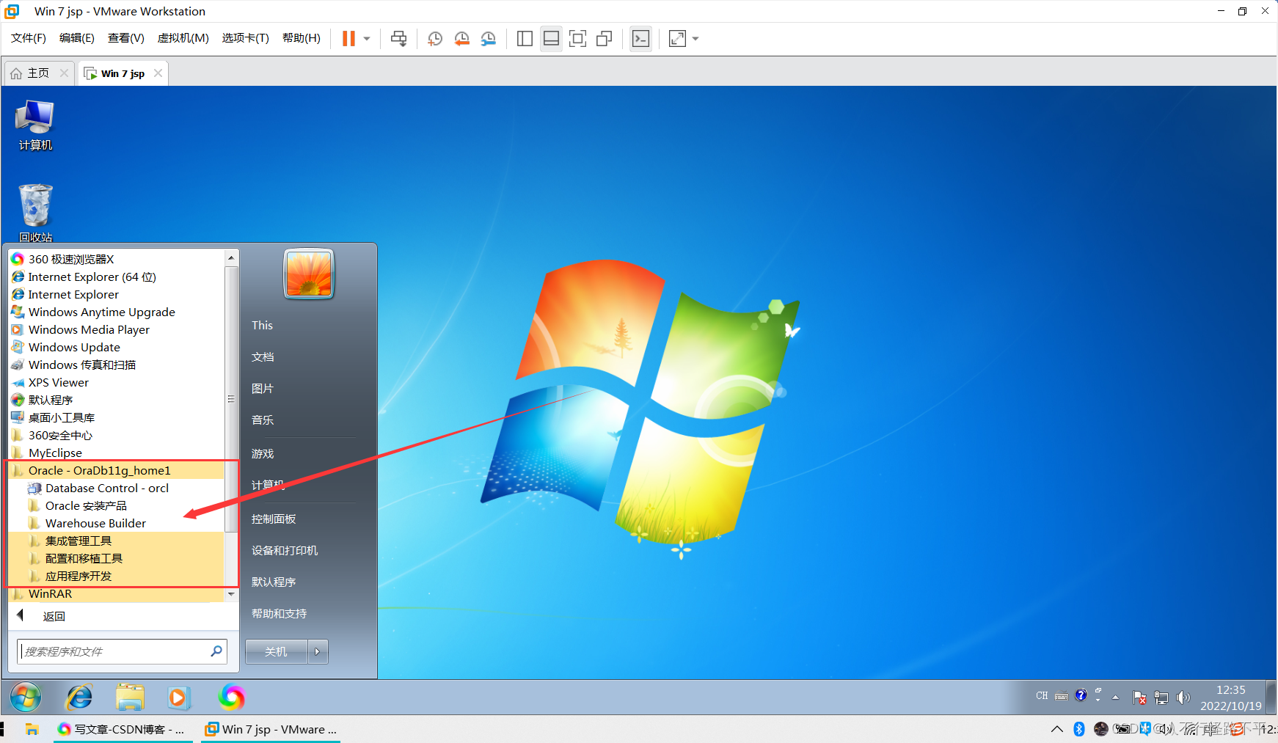Open the 文件(F) menu
Screen dimensions: 1278x743
coord(29,38)
